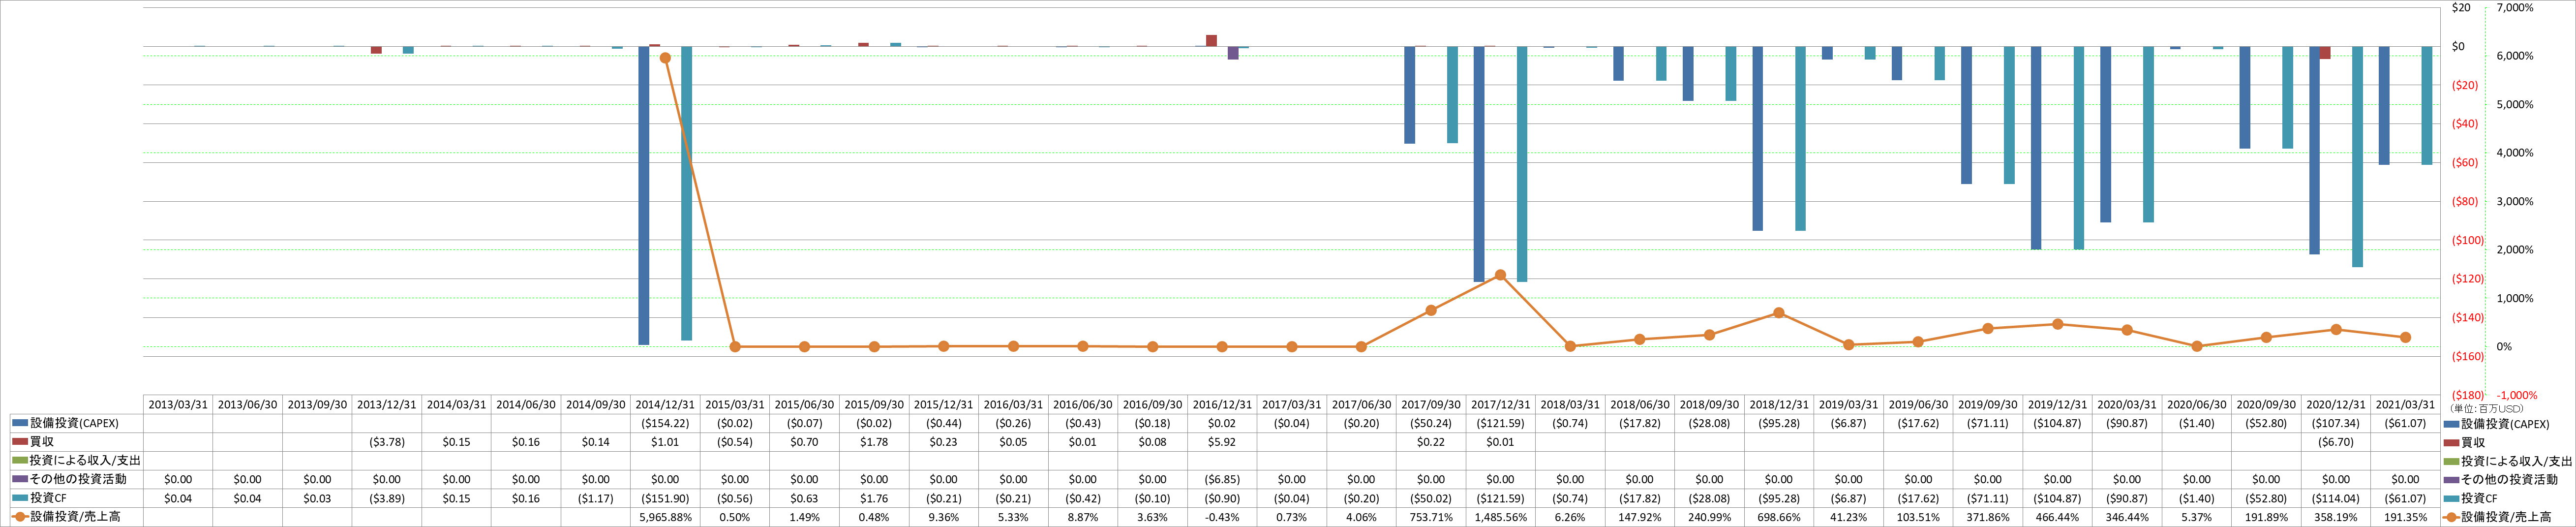Screen dimensions: 2576x527
Task: Click the 2017/12/31 column header
Action: point(1500,405)
